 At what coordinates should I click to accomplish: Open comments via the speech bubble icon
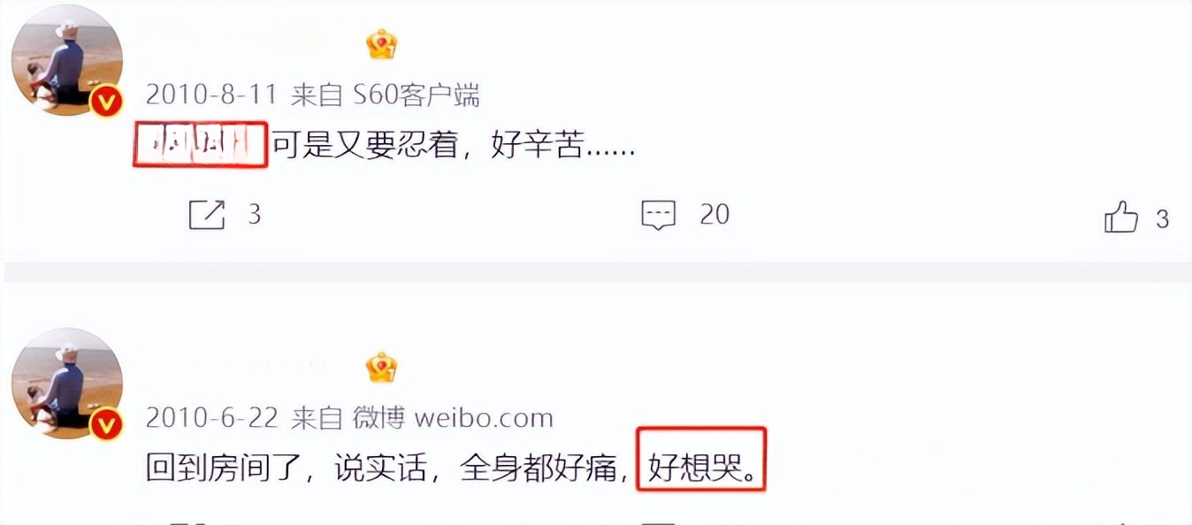click(659, 215)
